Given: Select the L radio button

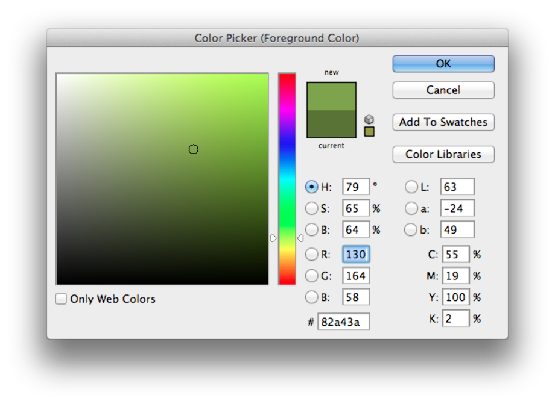Looking at the screenshot, I should click(411, 187).
